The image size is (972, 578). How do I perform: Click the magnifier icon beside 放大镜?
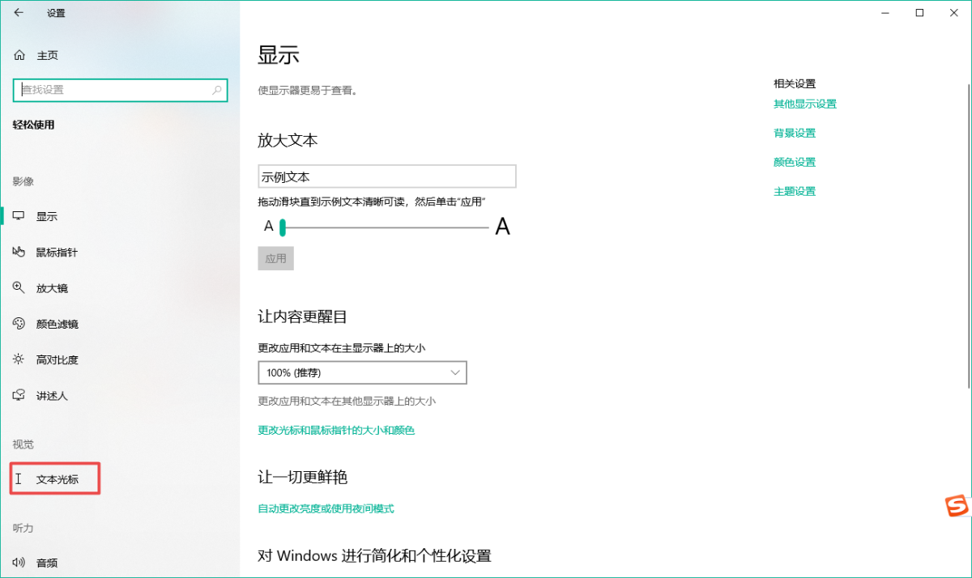(x=19, y=287)
